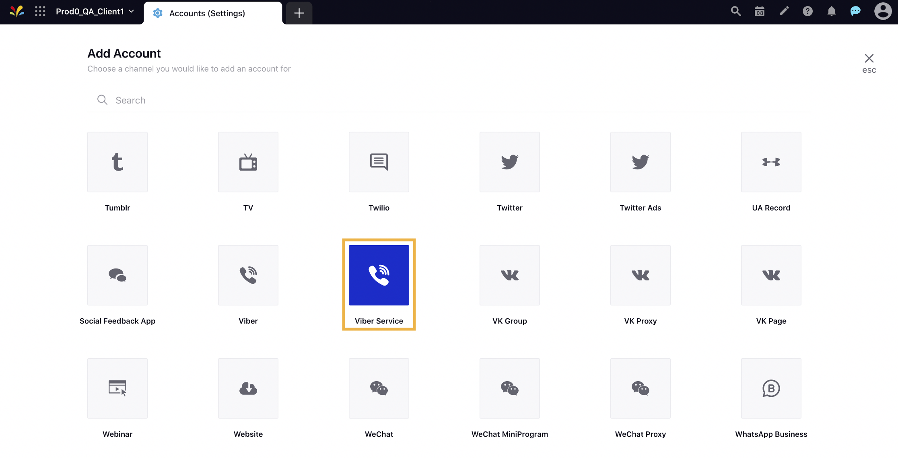Choose the UA Record channel icon
This screenshot has height=458, width=898.
pyautogui.click(x=771, y=162)
